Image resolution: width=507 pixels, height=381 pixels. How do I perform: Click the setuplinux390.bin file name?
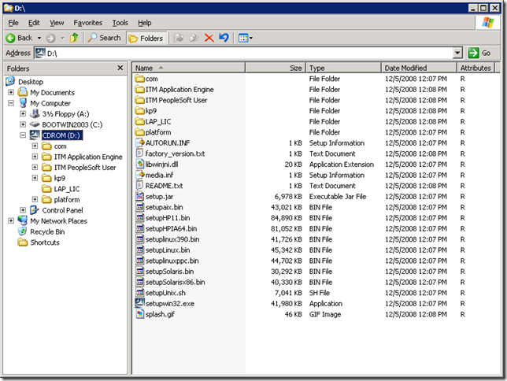click(x=172, y=239)
